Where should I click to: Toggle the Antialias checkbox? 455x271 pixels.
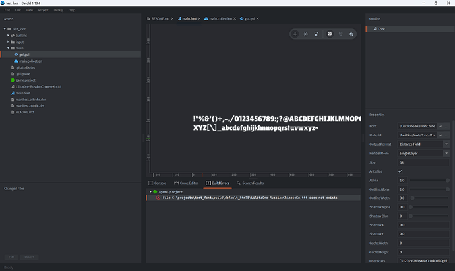400,171
